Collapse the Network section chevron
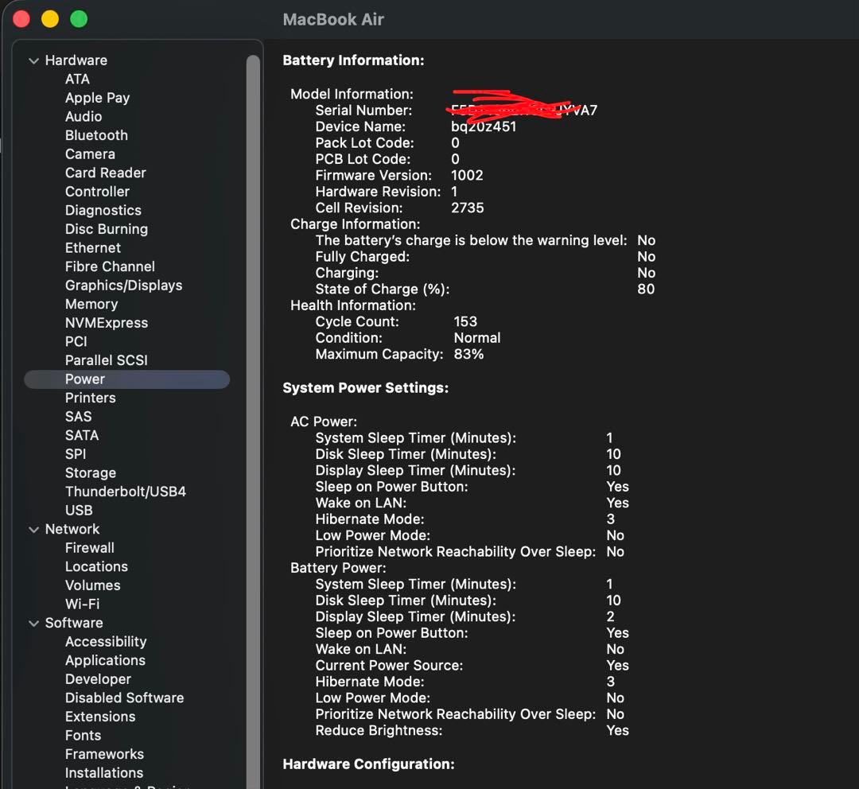Screen dimensions: 859x789 33,530
